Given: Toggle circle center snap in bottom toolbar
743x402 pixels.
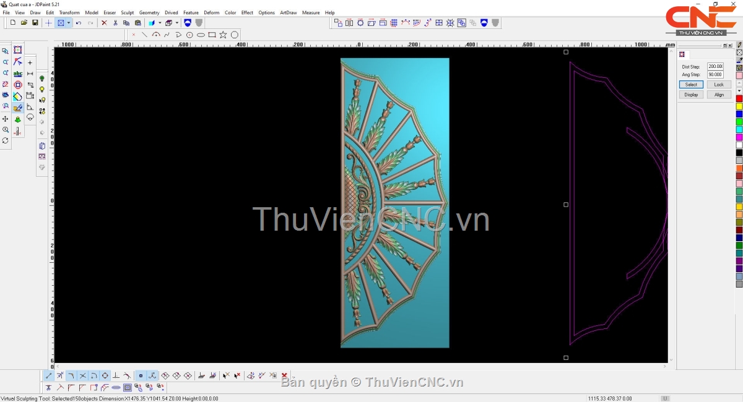Looking at the screenshot, I should pos(105,375).
